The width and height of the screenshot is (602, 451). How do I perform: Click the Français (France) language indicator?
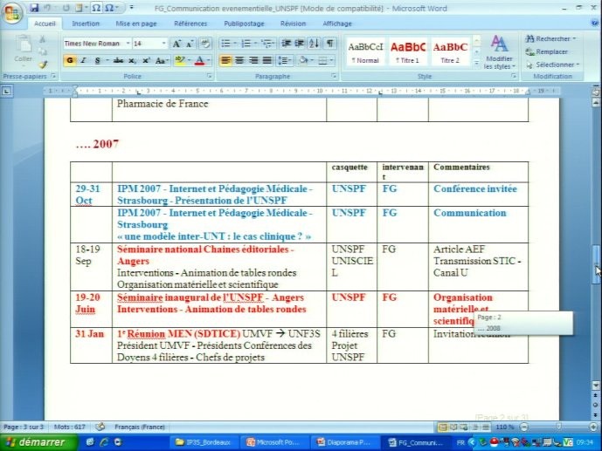(x=140, y=427)
